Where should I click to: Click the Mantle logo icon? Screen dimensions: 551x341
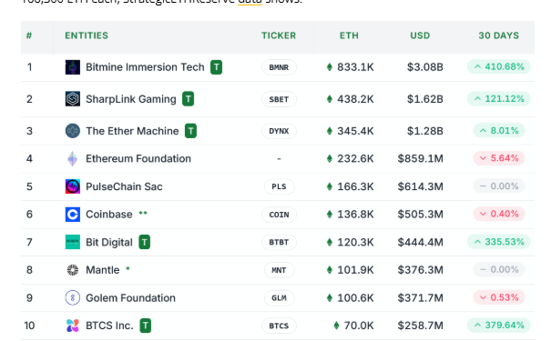pyautogui.click(x=73, y=270)
